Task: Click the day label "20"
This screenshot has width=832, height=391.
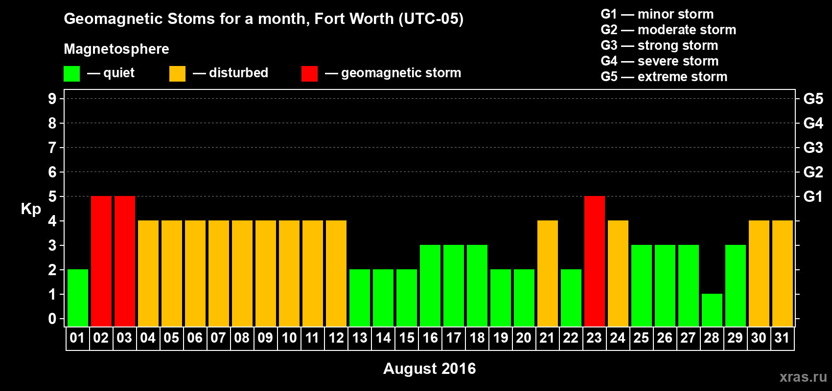Action: 524,338
